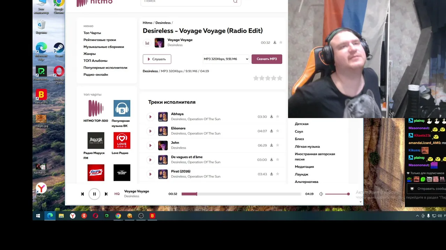446x250 pixels.
Task: Open ТОП Альбомы menu entry
Action: pos(95,61)
